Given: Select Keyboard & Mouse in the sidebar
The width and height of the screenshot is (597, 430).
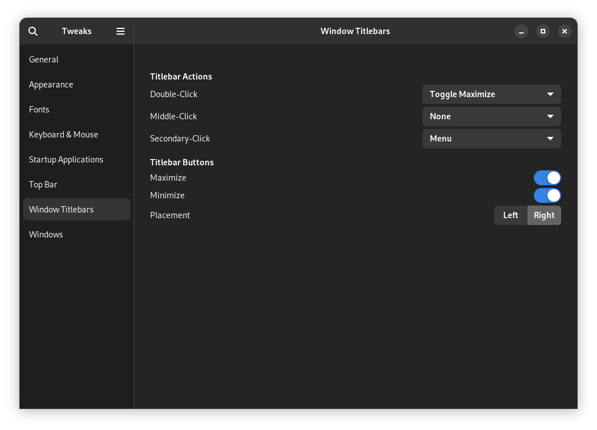Looking at the screenshot, I should tap(64, 135).
